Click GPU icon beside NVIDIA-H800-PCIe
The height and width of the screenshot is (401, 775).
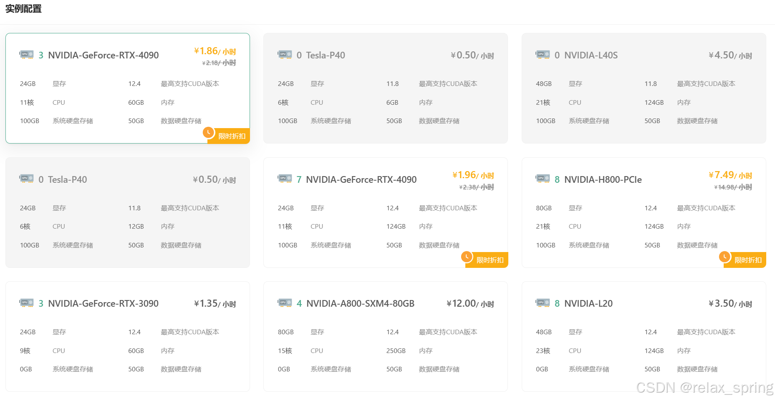(x=543, y=179)
